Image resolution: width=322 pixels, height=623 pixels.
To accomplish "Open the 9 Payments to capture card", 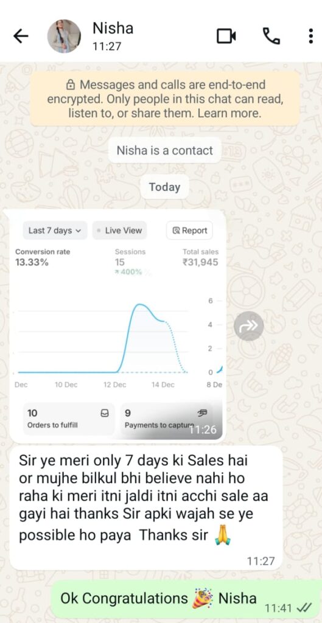I will tap(166, 419).
